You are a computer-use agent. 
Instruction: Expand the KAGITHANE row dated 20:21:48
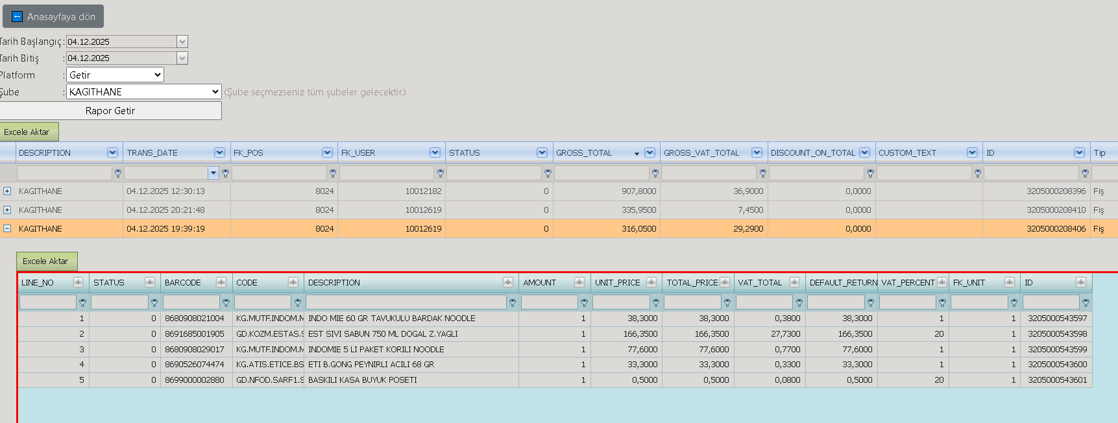pos(7,210)
